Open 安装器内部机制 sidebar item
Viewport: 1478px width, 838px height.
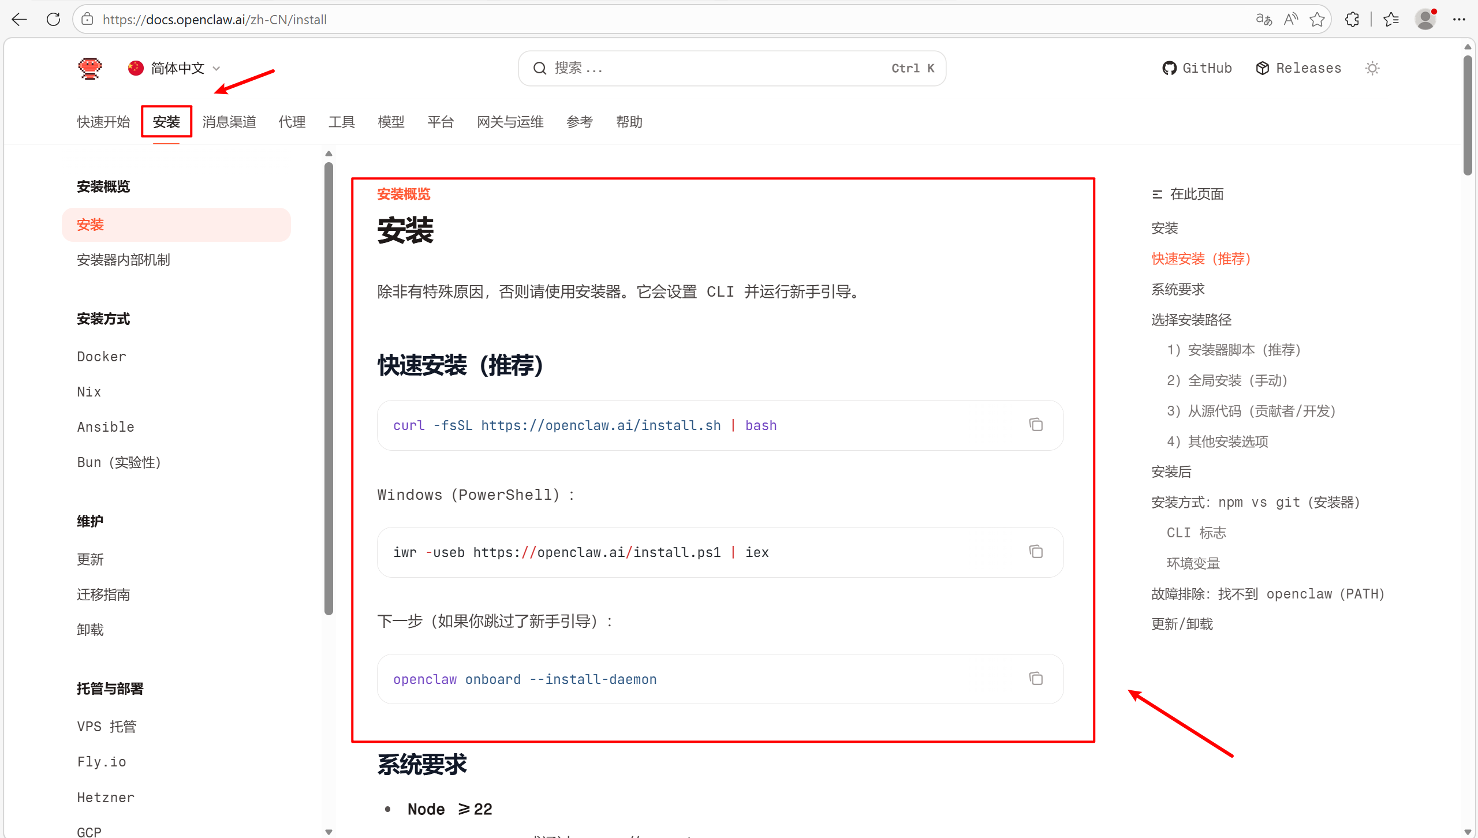(x=124, y=260)
